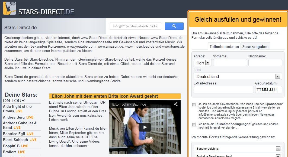Click the Black Sabbath tour link
This screenshot has width=288, height=157.
(x=16, y=140)
